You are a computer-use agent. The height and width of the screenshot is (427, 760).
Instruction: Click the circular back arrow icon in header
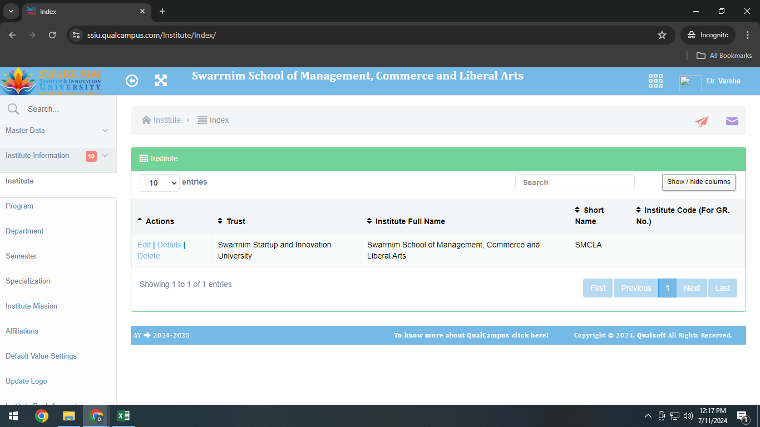tap(132, 81)
